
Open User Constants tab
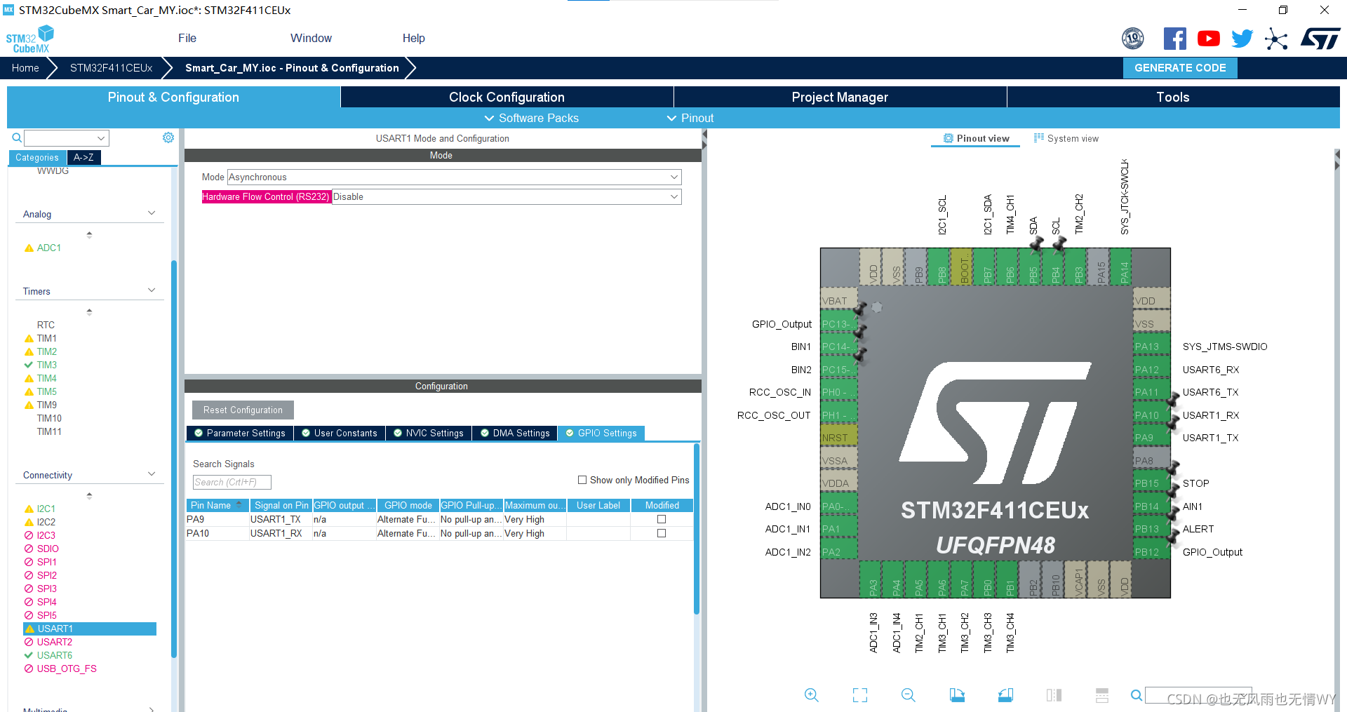click(x=340, y=433)
